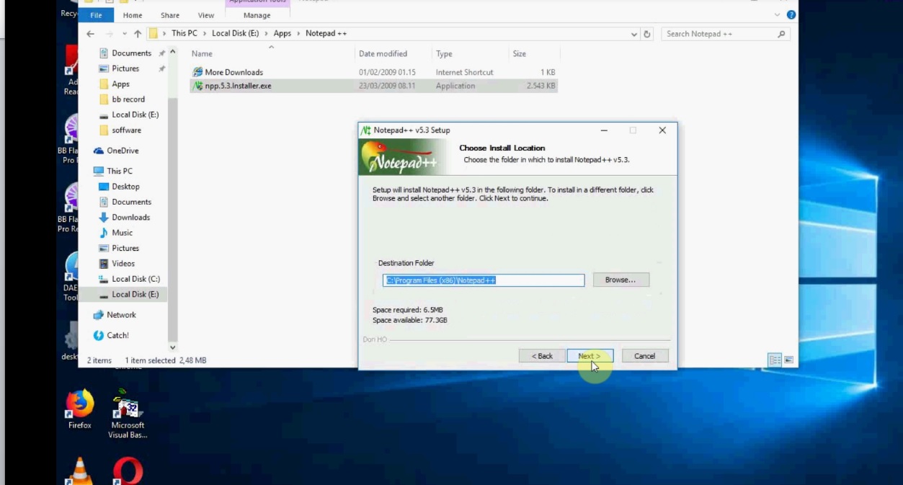The image size is (903, 485).
Task: Close the Notepad++ Setup dialog
Action: [x=662, y=130]
